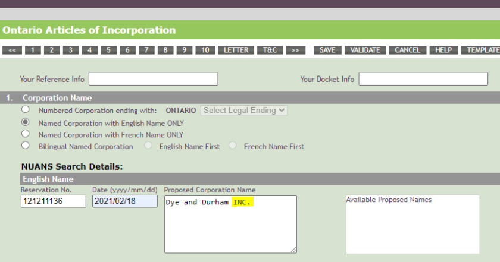This screenshot has height=262, width=500.
Task: Click the English Name section header
Action: click(x=260, y=179)
